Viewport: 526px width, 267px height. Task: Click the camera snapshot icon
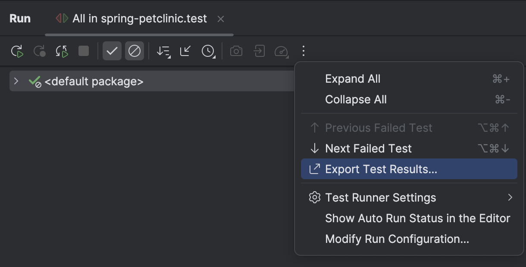click(x=236, y=51)
